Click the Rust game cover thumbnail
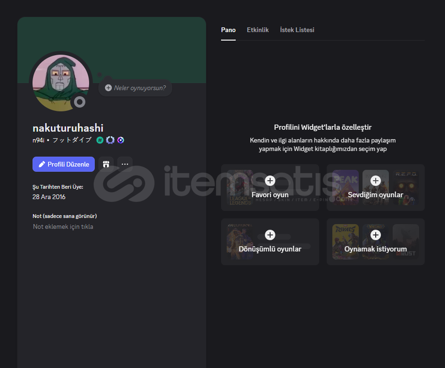 pyautogui.click(x=406, y=242)
